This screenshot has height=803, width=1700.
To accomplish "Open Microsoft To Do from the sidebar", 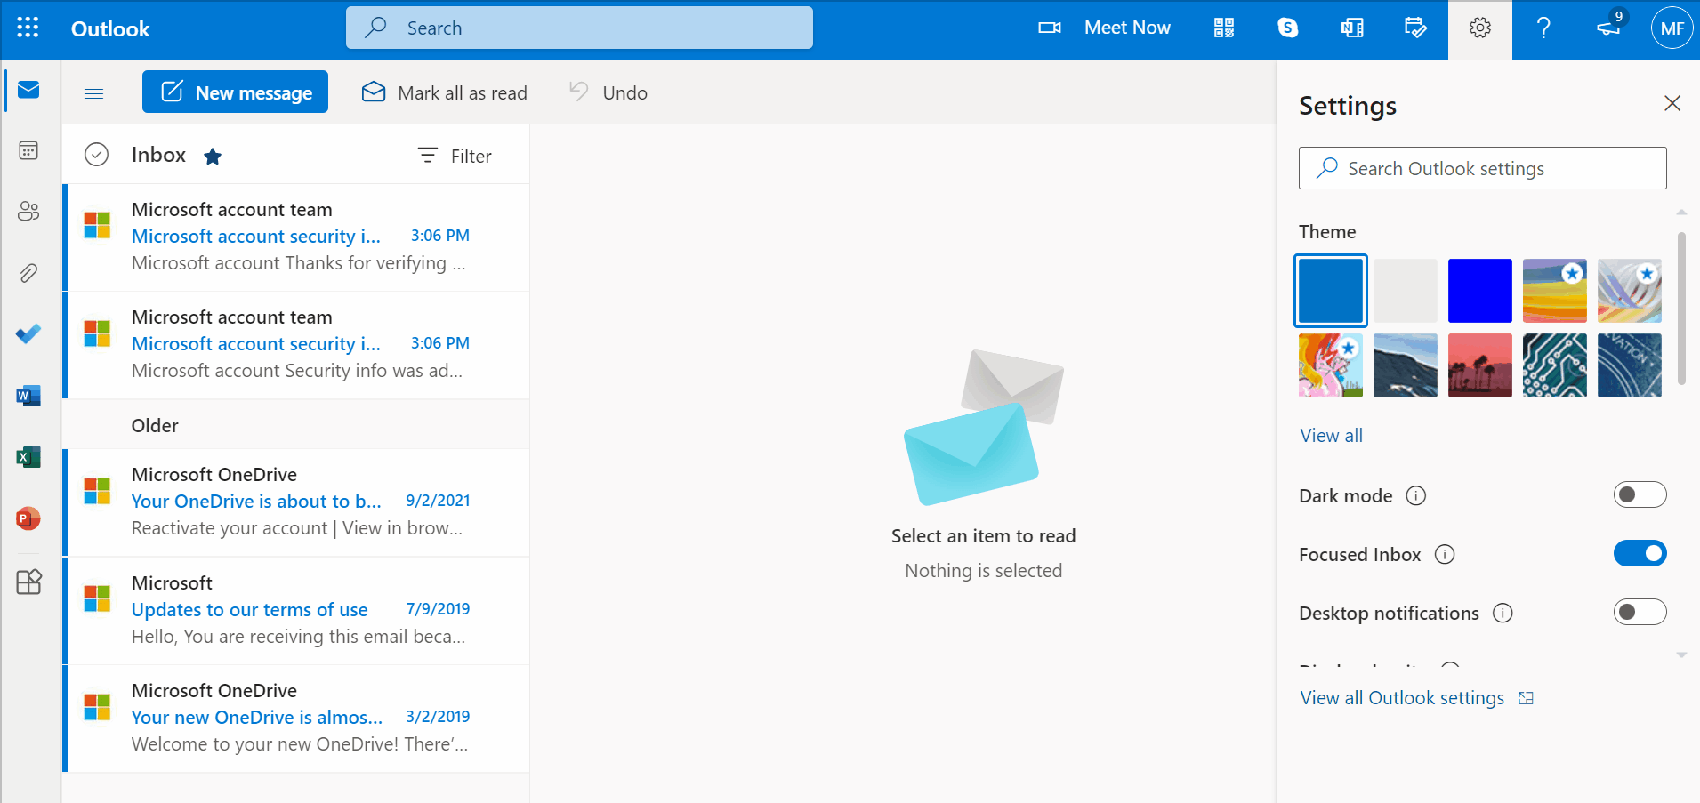I will pyautogui.click(x=28, y=333).
